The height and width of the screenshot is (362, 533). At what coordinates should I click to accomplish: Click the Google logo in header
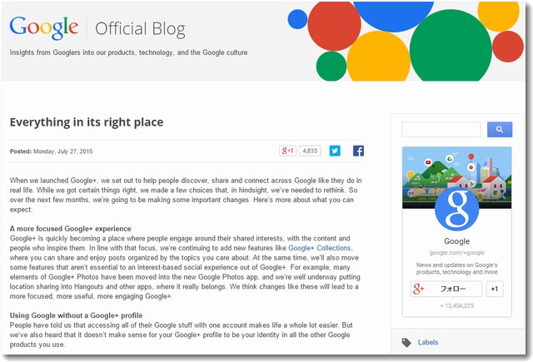(x=44, y=27)
